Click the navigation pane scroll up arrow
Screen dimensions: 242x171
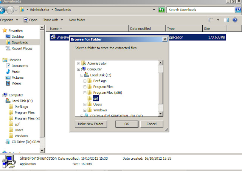coord(42,28)
